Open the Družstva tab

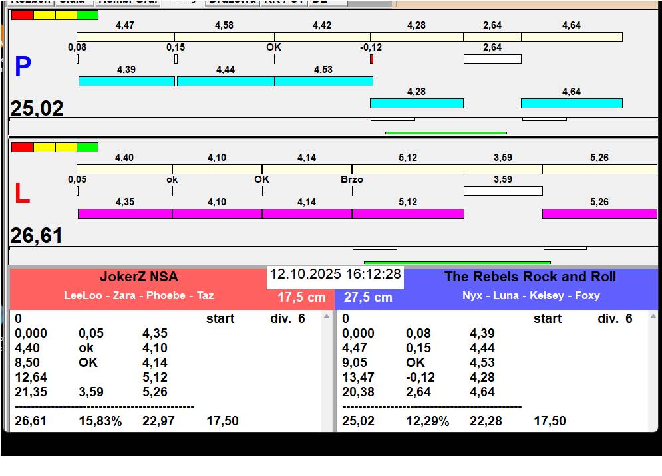coord(232,2)
